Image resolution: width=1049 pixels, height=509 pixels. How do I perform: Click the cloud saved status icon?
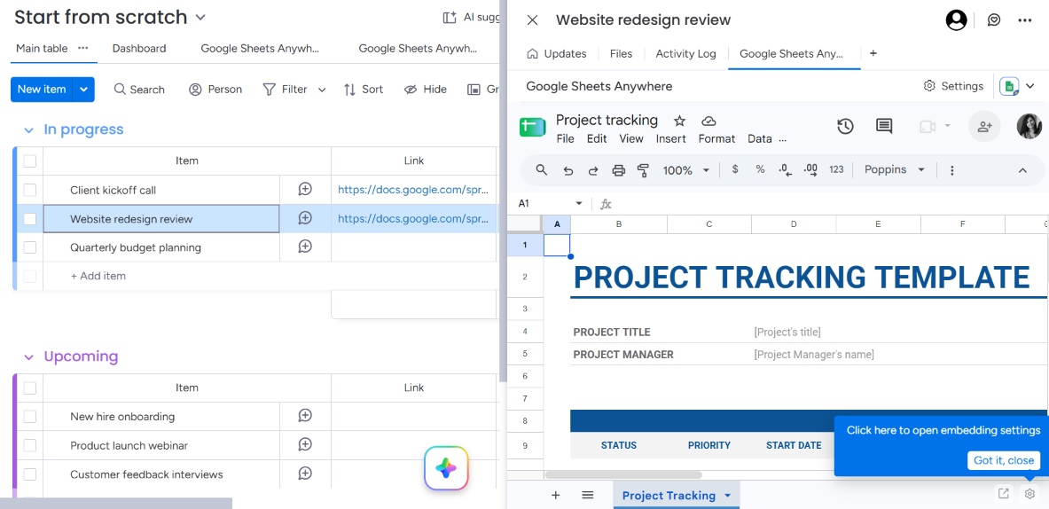coord(708,121)
